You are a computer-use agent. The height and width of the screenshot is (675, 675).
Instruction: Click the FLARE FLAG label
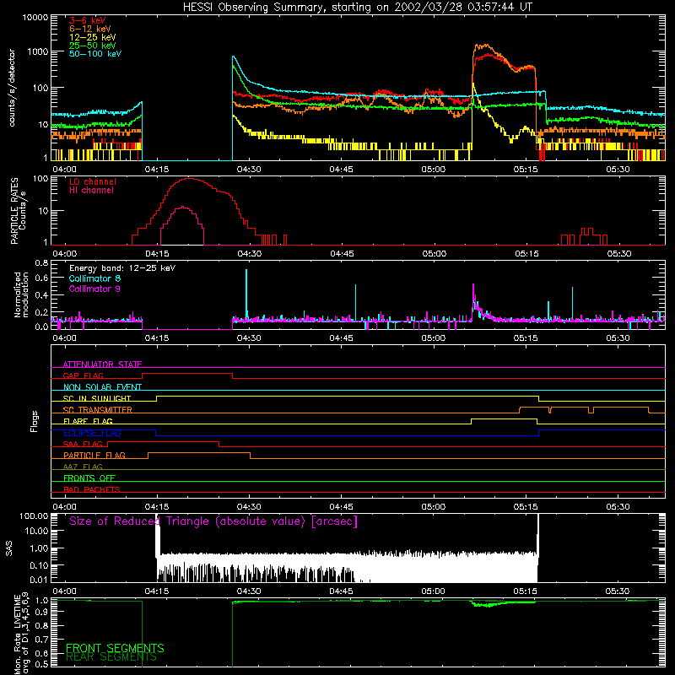tap(88, 421)
